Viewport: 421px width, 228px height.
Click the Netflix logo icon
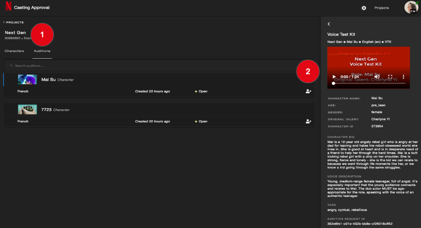[x=8, y=6]
